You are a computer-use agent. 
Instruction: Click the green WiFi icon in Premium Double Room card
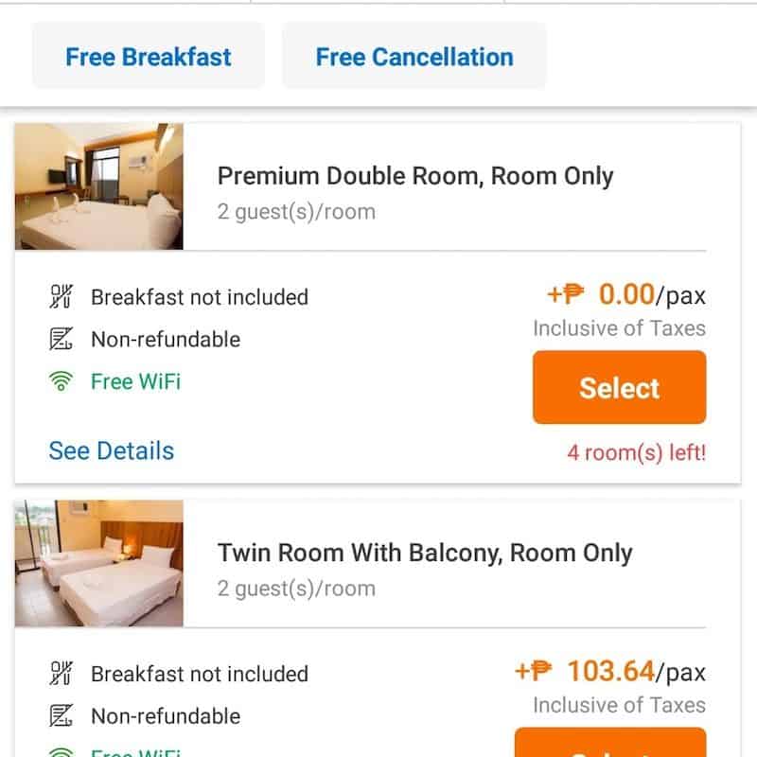pyautogui.click(x=61, y=382)
